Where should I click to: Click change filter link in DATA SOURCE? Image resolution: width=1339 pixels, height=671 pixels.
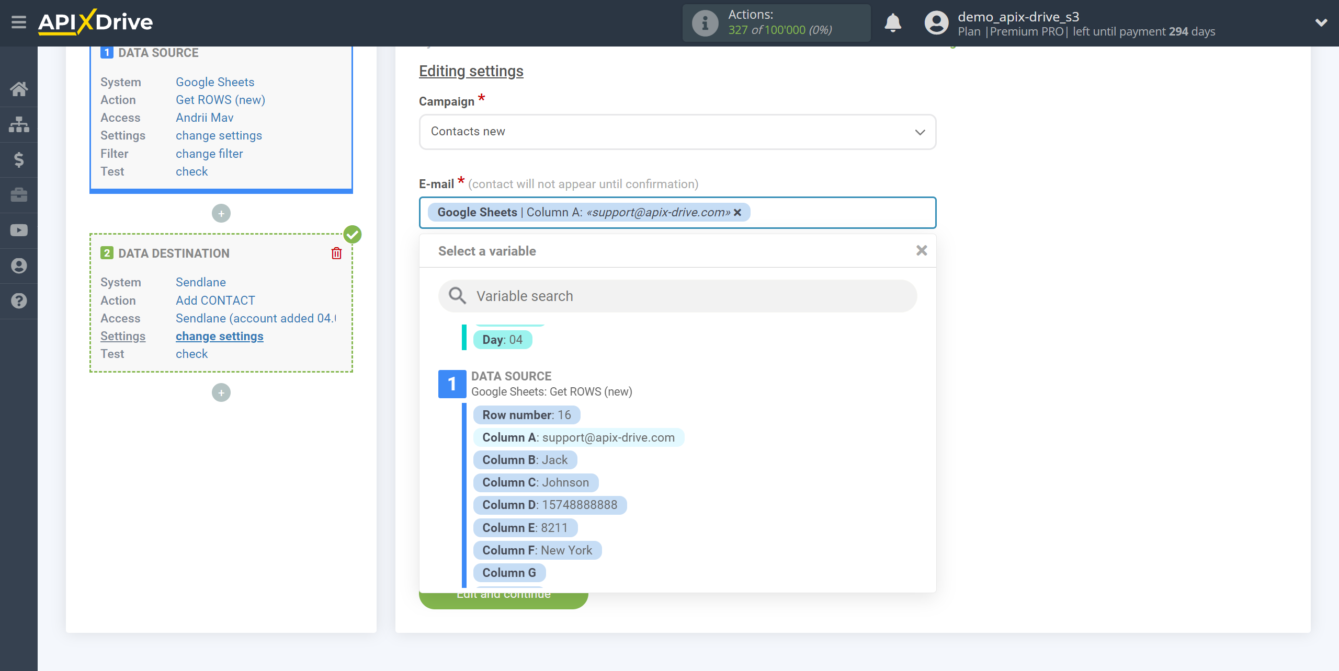209,153
